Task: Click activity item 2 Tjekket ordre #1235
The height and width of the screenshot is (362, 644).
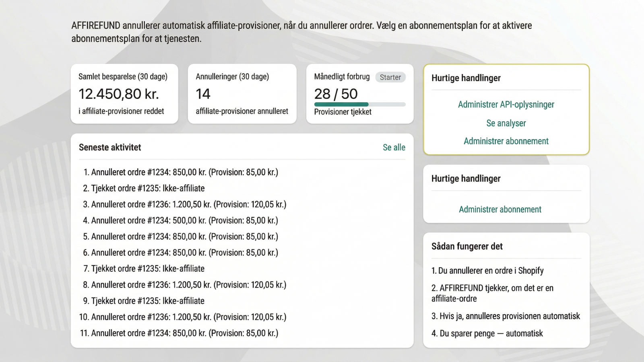Action: 144,188
